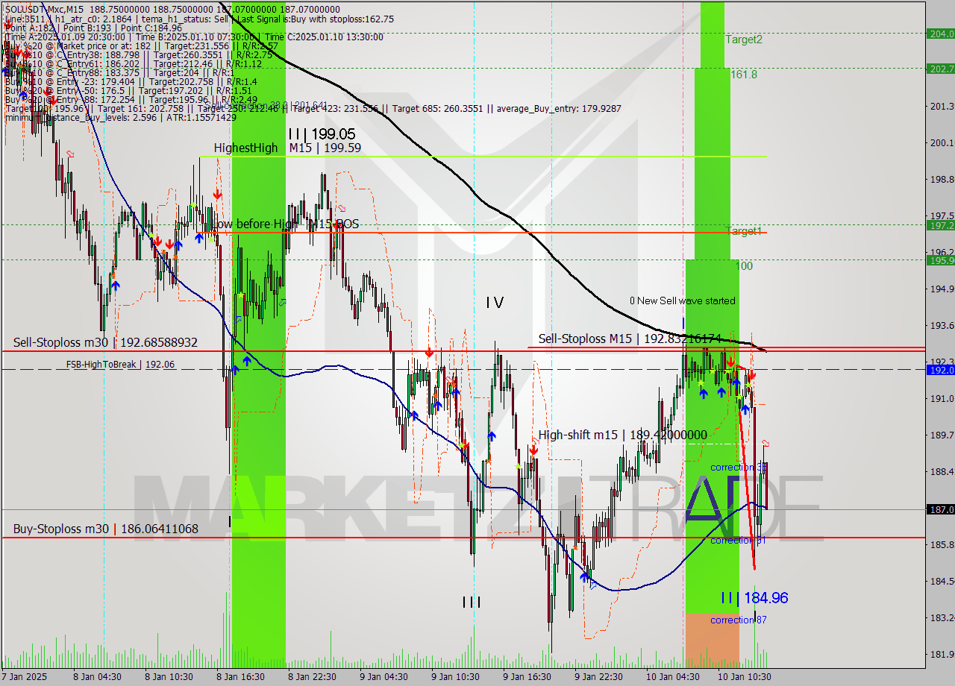955x686 pixels.
Task: Click the '9 Jan 22:30' time axis label
Action: point(598,677)
